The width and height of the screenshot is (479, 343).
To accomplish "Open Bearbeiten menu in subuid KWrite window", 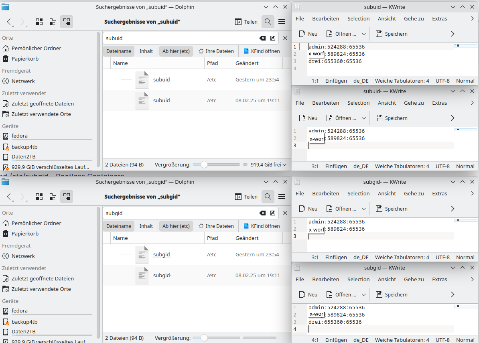I will pyautogui.click(x=326, y=18).
